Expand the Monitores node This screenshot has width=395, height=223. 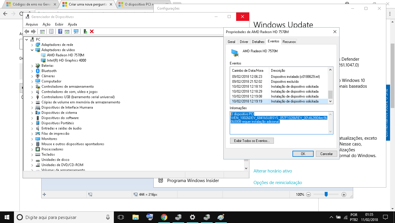32,139
